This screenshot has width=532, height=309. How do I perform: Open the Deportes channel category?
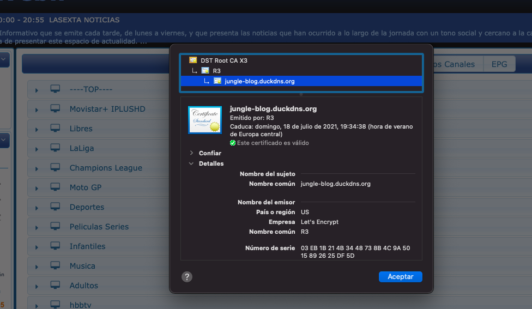click(x=87, y=207)
